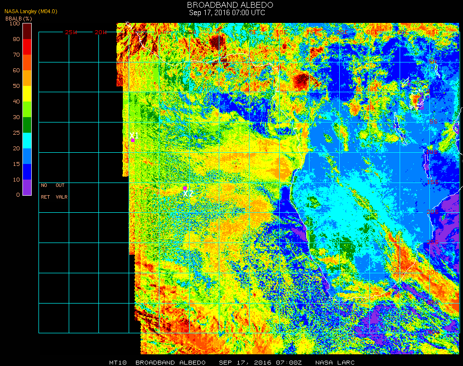Viewport: 463px width, 366px height.
Task: Click the legend value 40
Action: tap(16, 102)
